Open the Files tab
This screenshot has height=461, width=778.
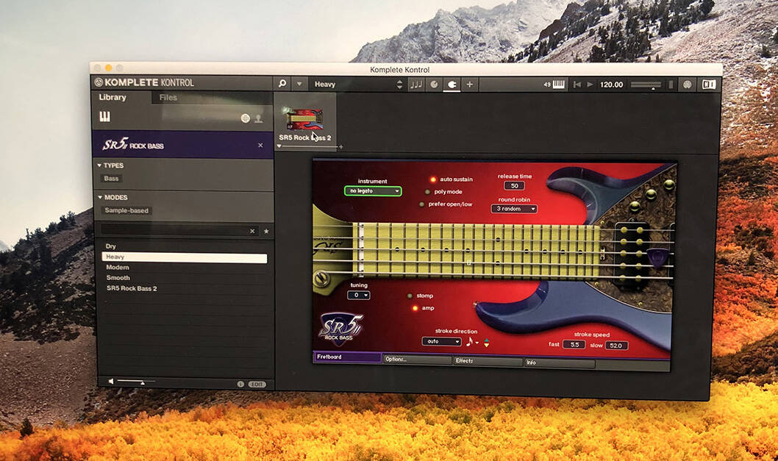coord(168,97)
